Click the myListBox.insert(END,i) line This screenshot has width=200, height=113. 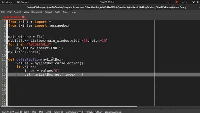(x=40, y=48)
